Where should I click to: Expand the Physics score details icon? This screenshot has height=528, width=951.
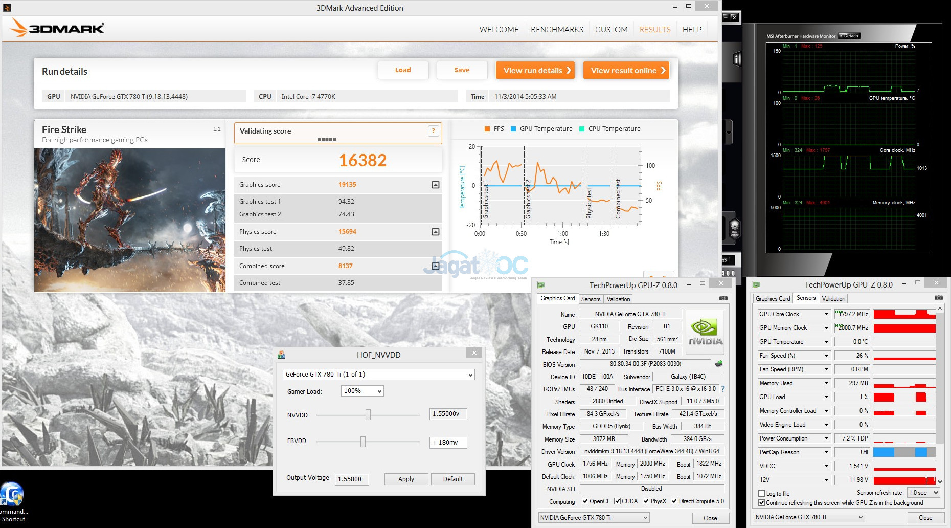click(x=436, y=232)
